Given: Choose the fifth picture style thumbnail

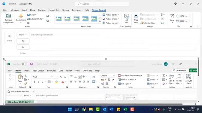Looking at the screenshot, I should coord(94,19).
